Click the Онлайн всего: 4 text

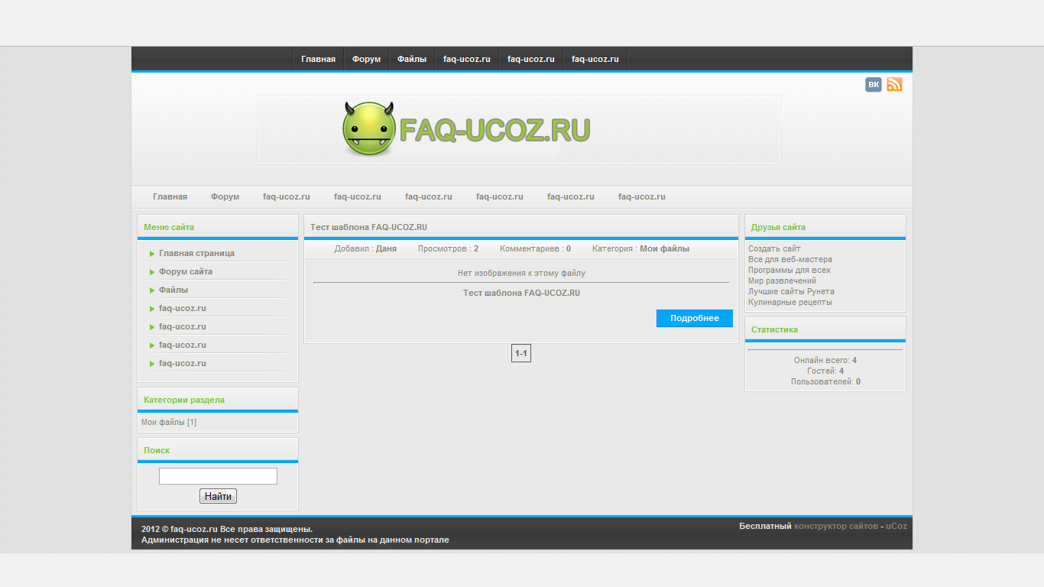pos(825,360)
